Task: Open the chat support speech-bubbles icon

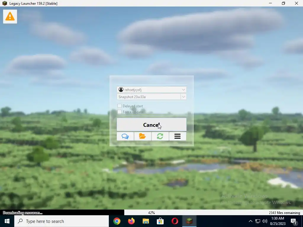Action: tap(125, 136)
